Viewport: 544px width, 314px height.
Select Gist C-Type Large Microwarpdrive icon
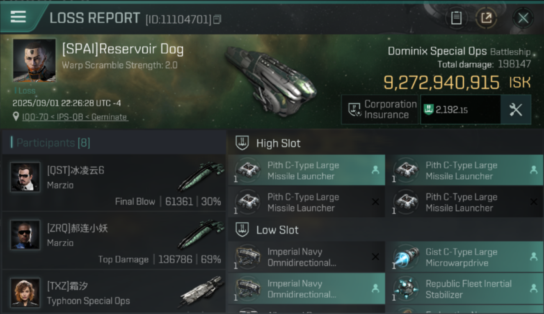406,257
